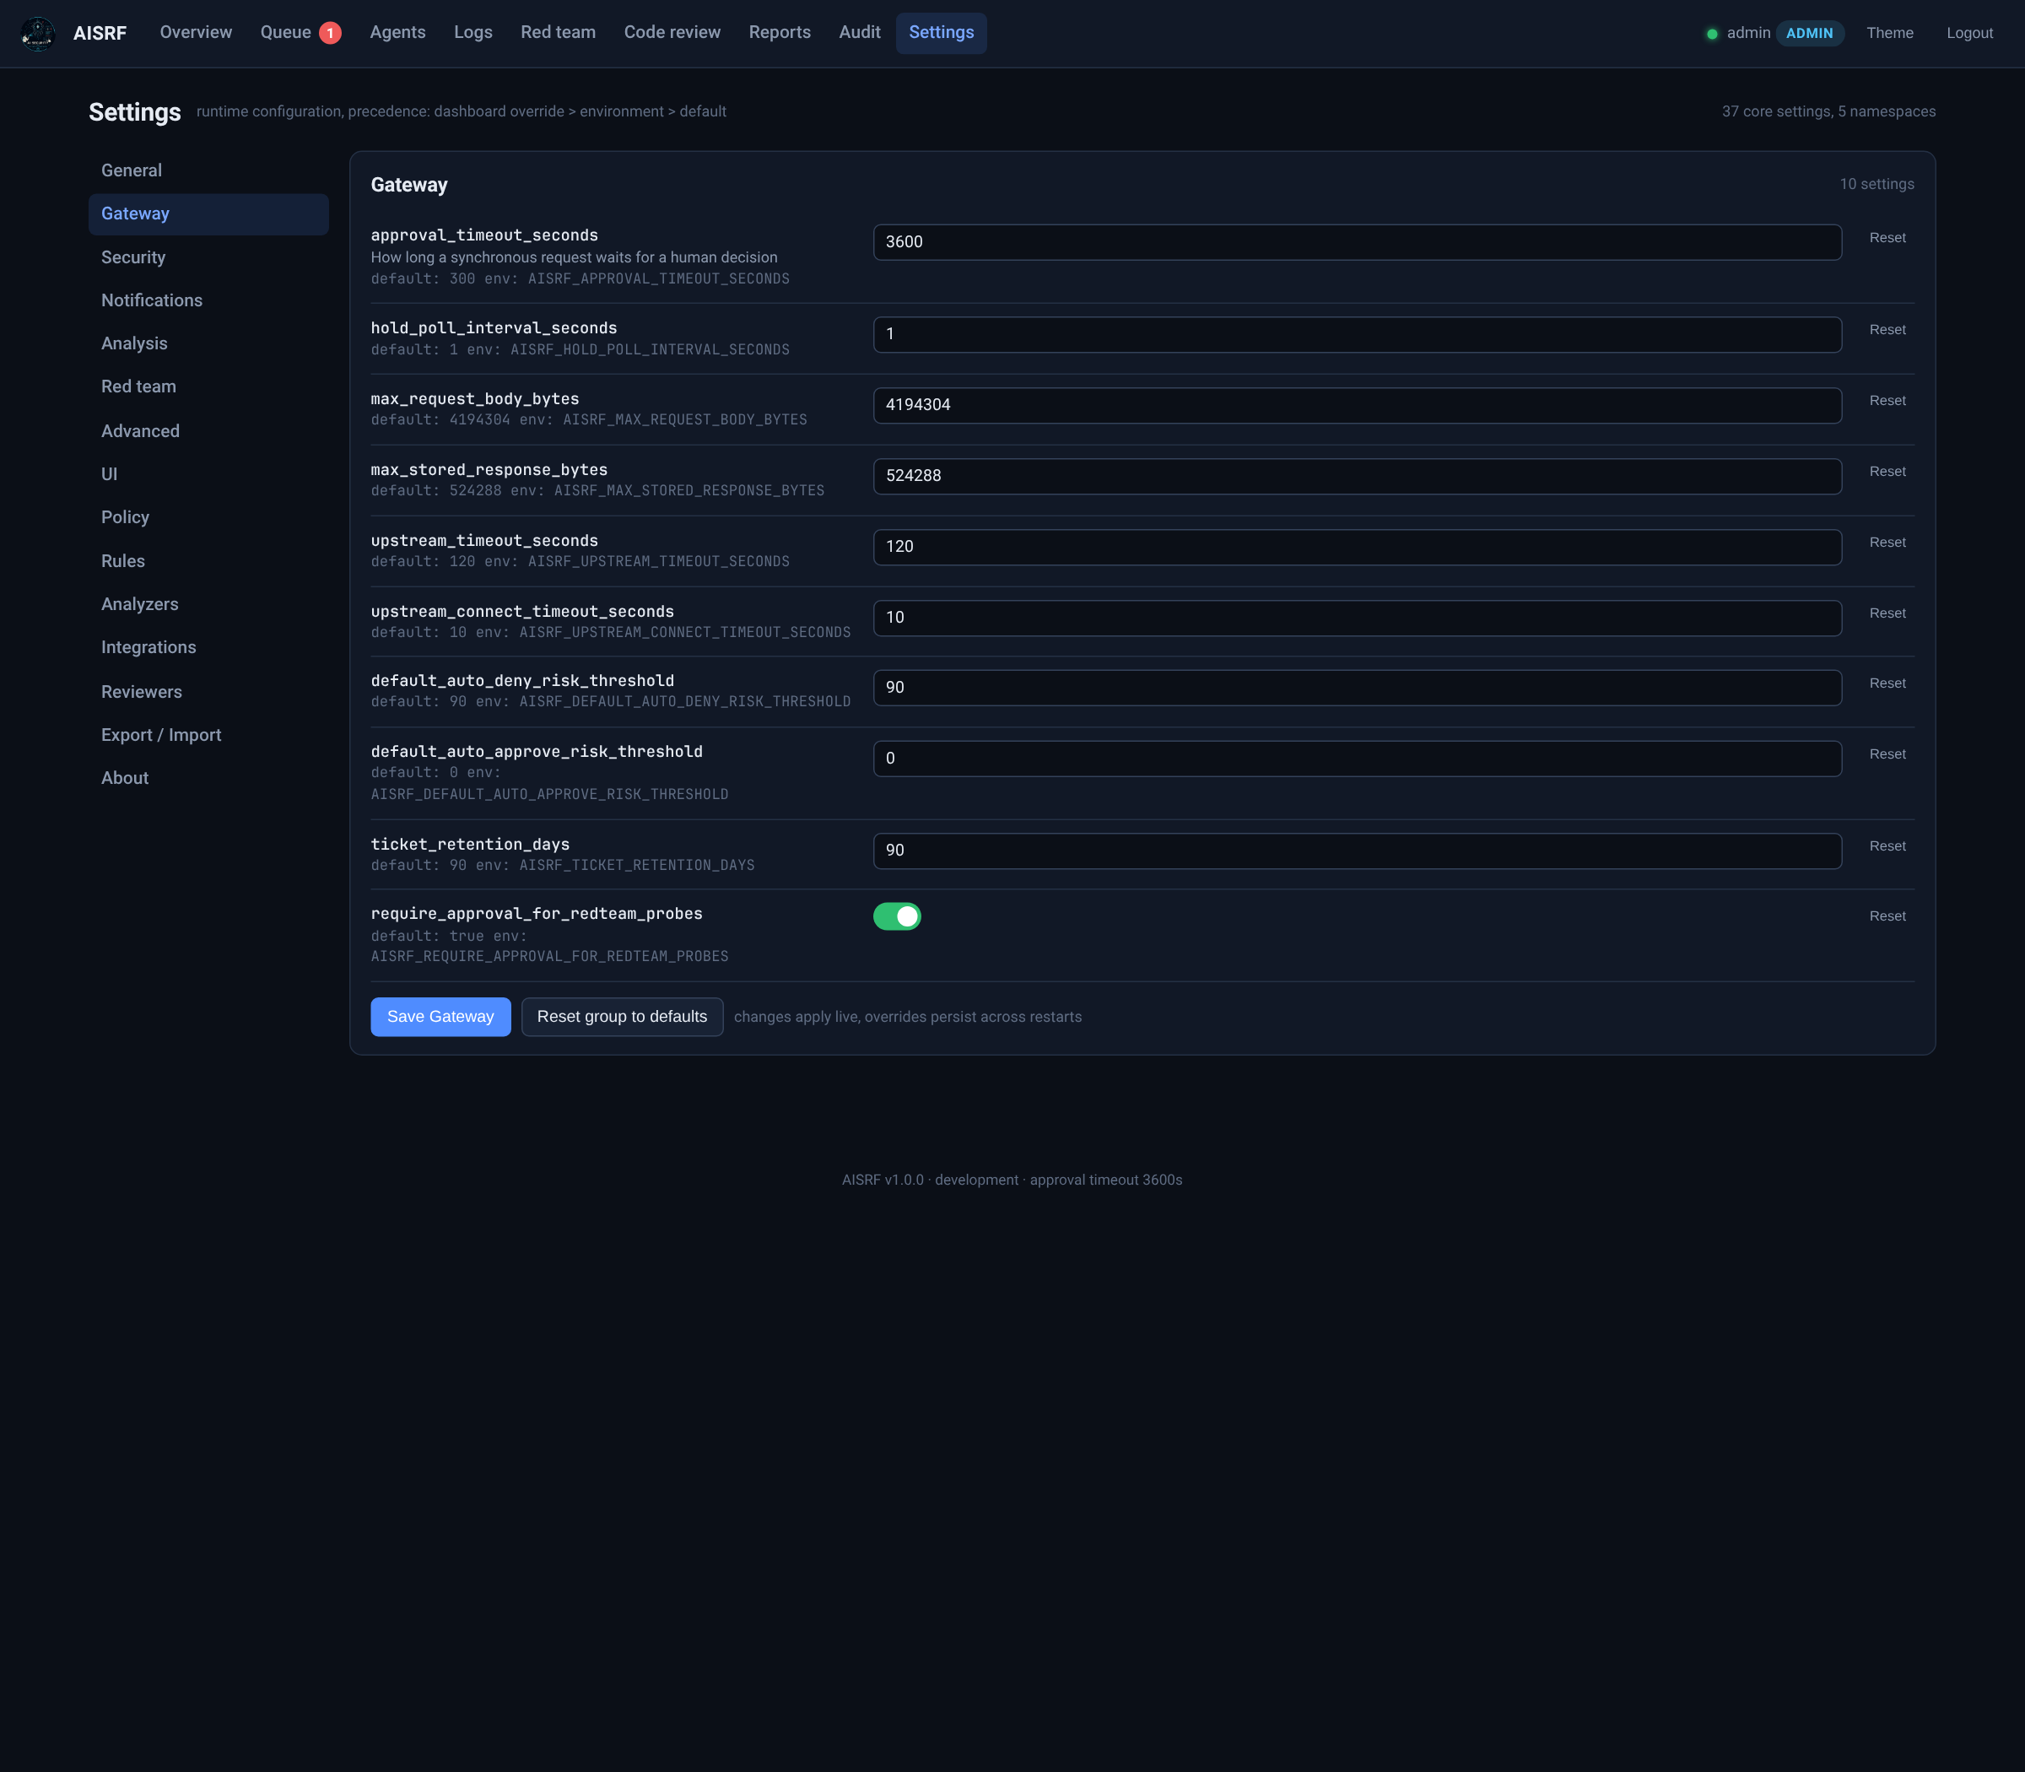The height and width of the screenshot is (1772, 2025).
Task: Go to the Agents page
Action: [x=397, y=33]
